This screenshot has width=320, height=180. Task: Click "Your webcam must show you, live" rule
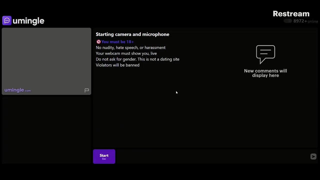pyautogui.click(x=126, y=53)
